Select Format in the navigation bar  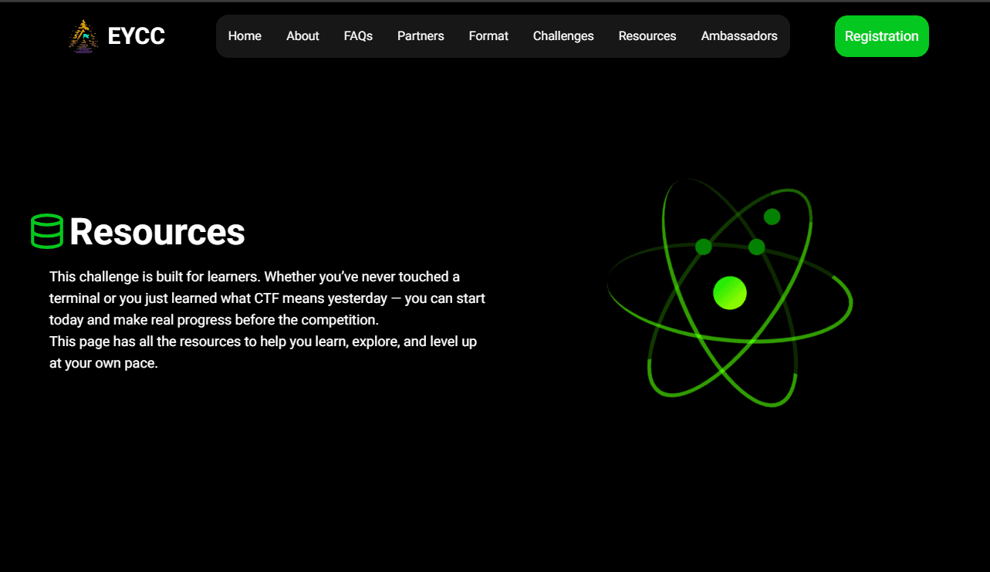[x=488, y=36]
